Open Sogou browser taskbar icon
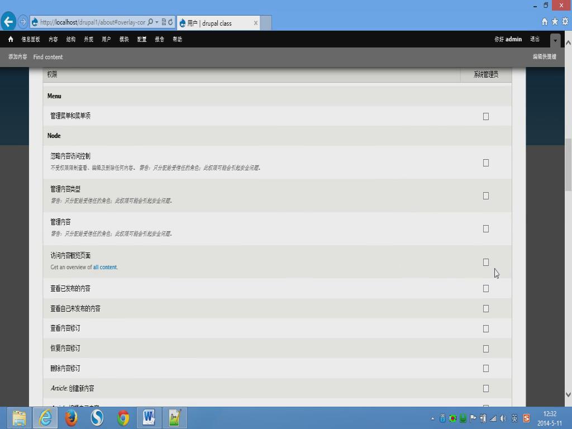This screenshot has height=429, width=572. (97, 418)
